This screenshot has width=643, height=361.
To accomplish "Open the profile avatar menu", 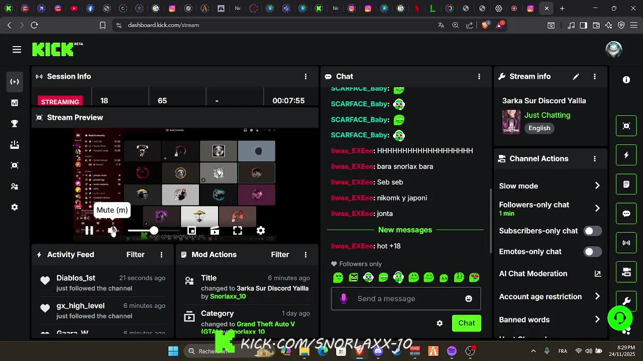I will (614, 49).
